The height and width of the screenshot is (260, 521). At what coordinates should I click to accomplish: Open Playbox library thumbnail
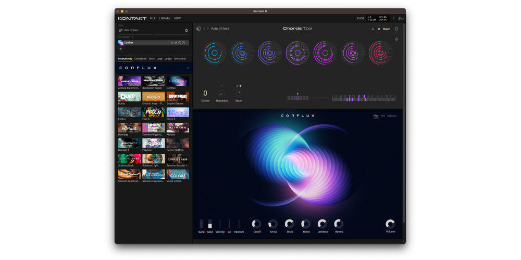154,144
